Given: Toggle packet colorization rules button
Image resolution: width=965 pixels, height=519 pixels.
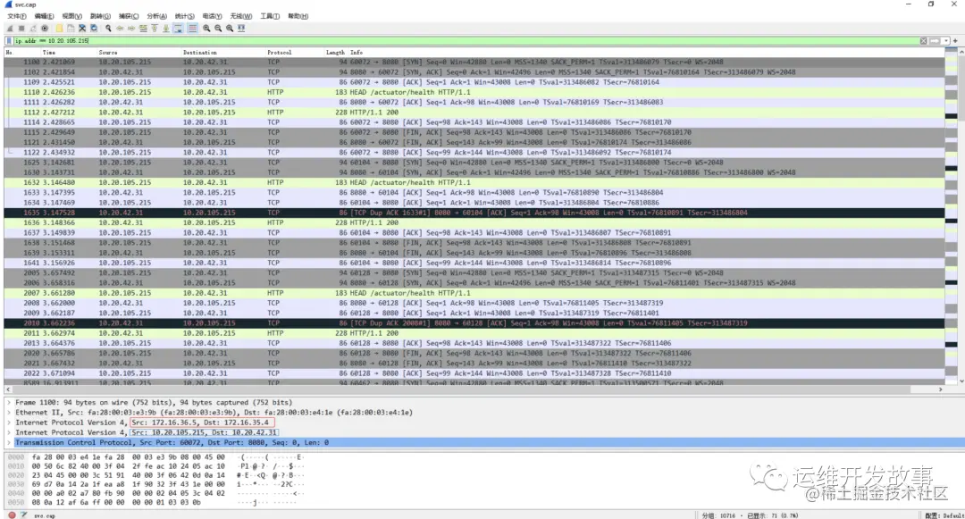Looking at the screenshot, I should [x=193, y=29].
